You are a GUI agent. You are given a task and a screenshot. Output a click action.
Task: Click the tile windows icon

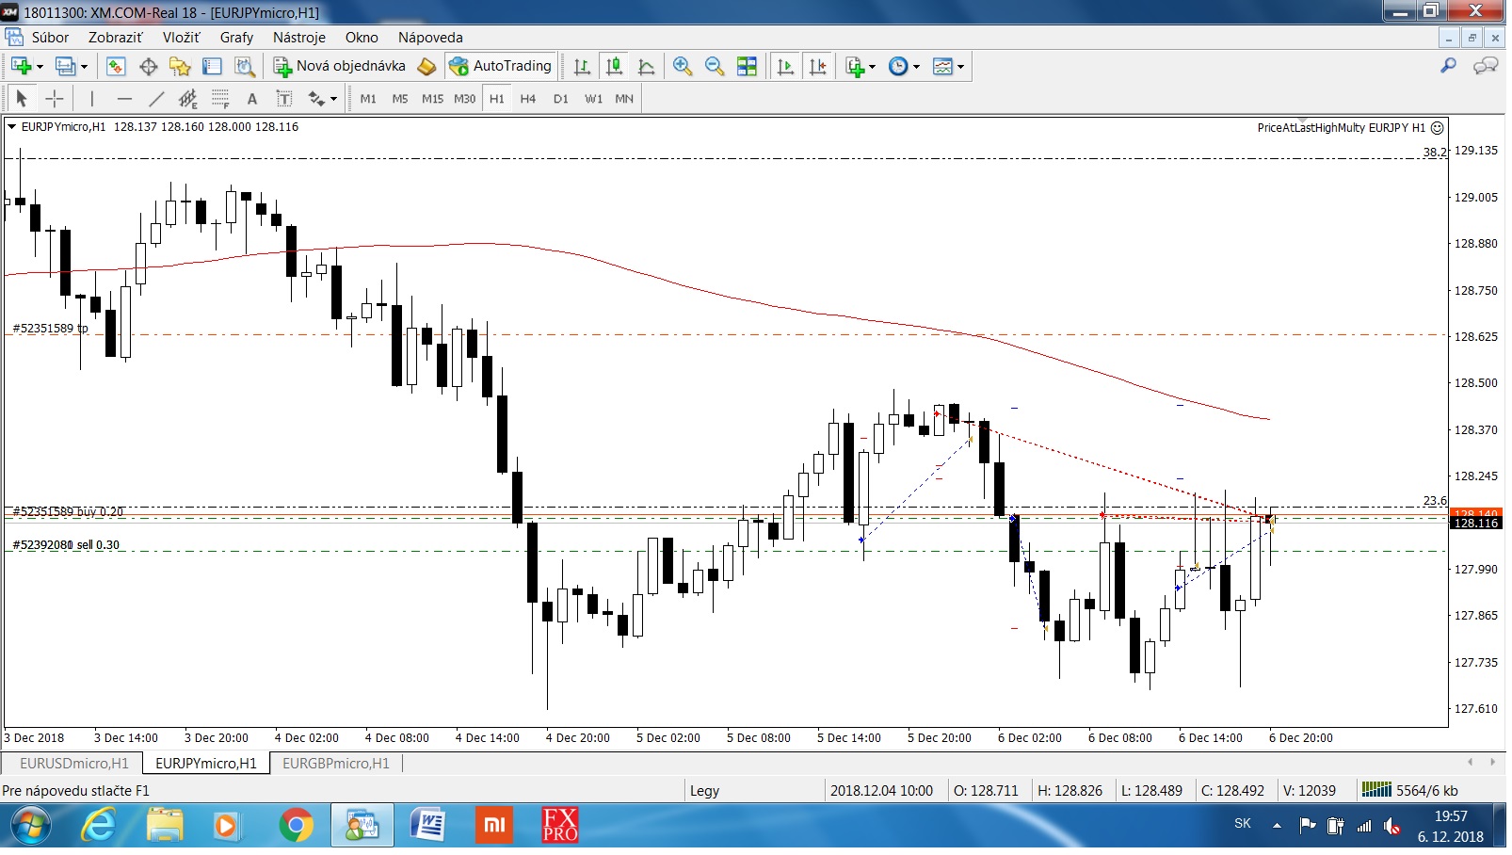pyautogui.click(x=747, y=66)
